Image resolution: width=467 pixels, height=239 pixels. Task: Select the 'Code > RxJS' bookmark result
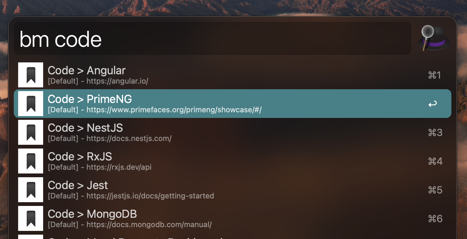tap(233, 161)
